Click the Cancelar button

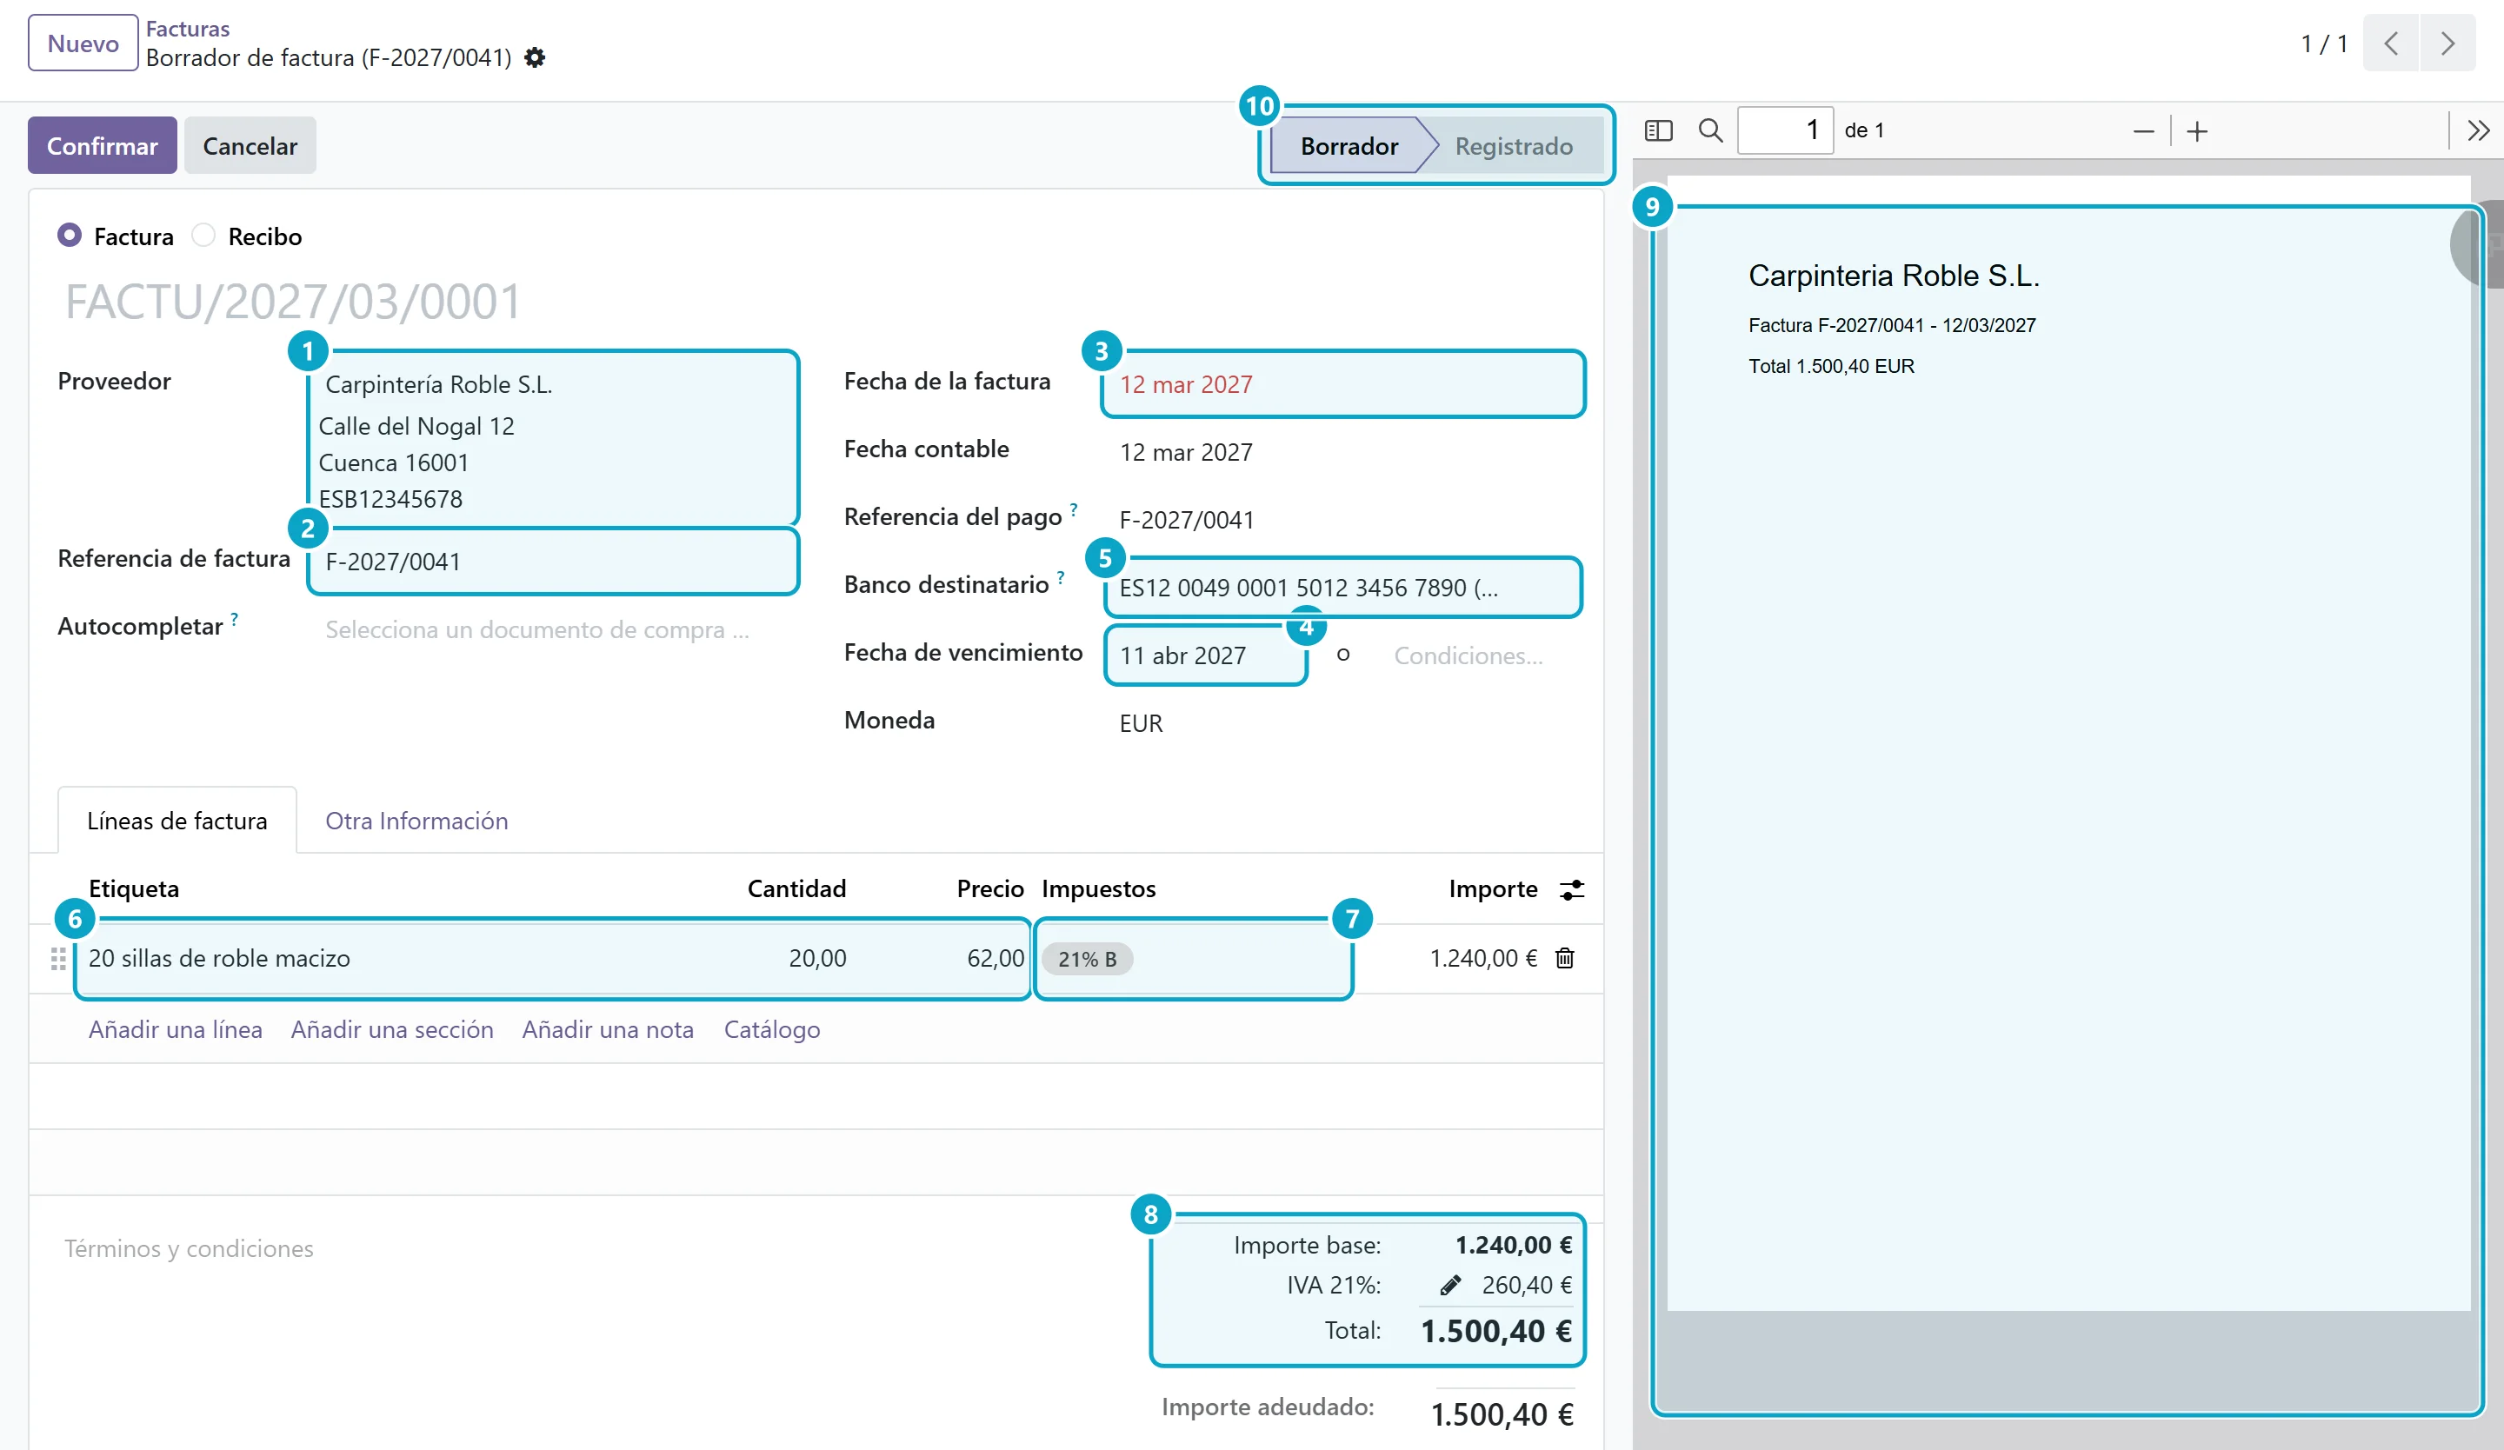click(x=250, y=146)
